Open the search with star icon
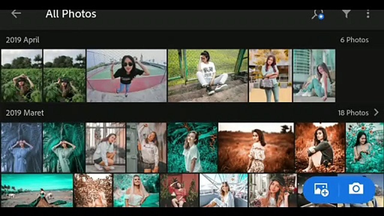Screen dimensions: 384x216 coord(317,14)
